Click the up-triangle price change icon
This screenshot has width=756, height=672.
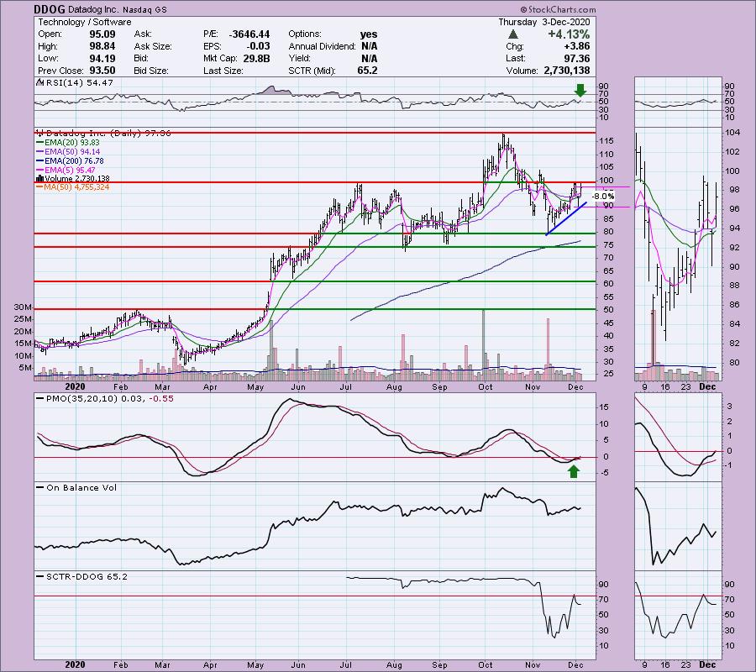[x=513, y=34]
